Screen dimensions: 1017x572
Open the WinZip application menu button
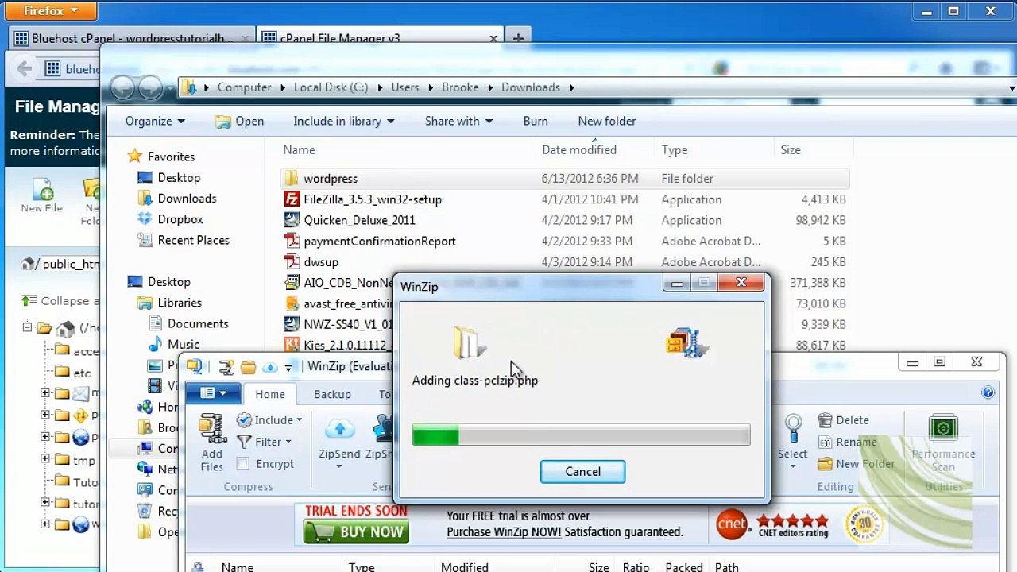point(213,393)
